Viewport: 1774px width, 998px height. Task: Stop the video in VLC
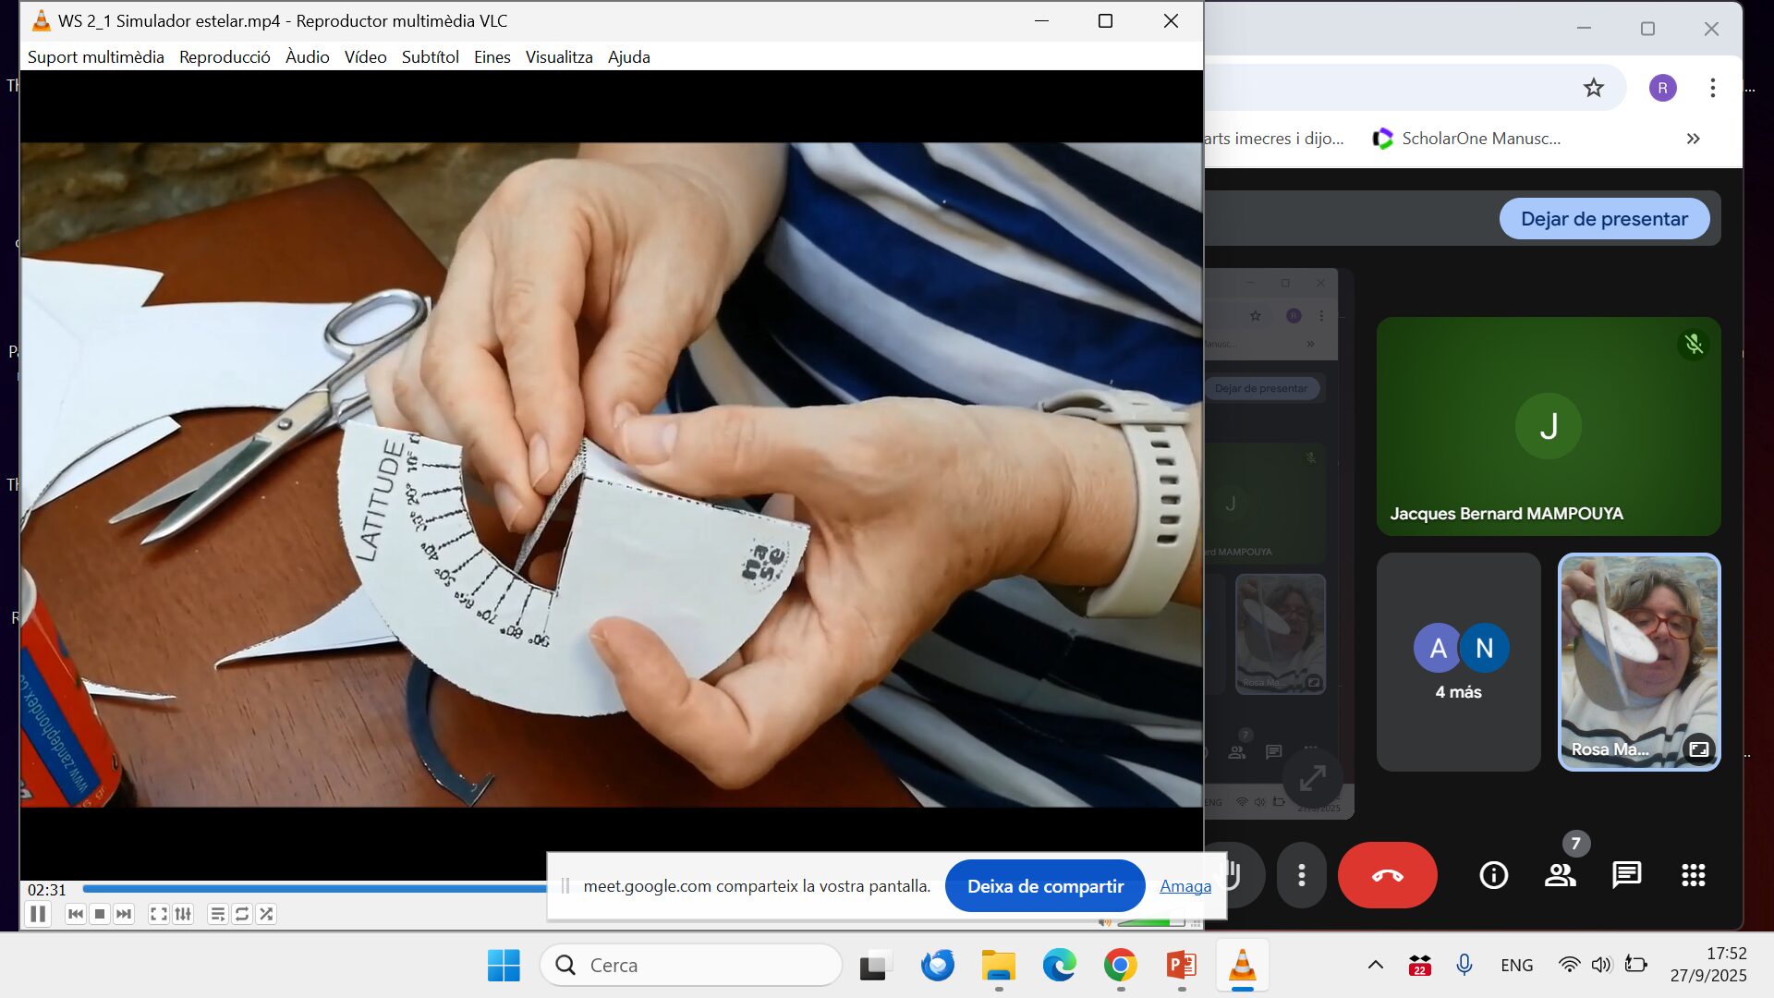tap(100, 914)
